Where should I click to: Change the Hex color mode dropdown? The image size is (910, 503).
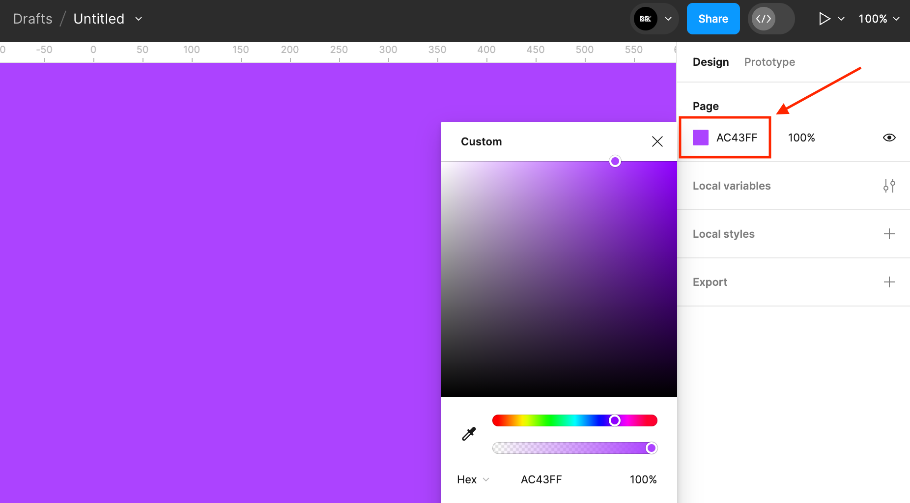coord(473,479)
